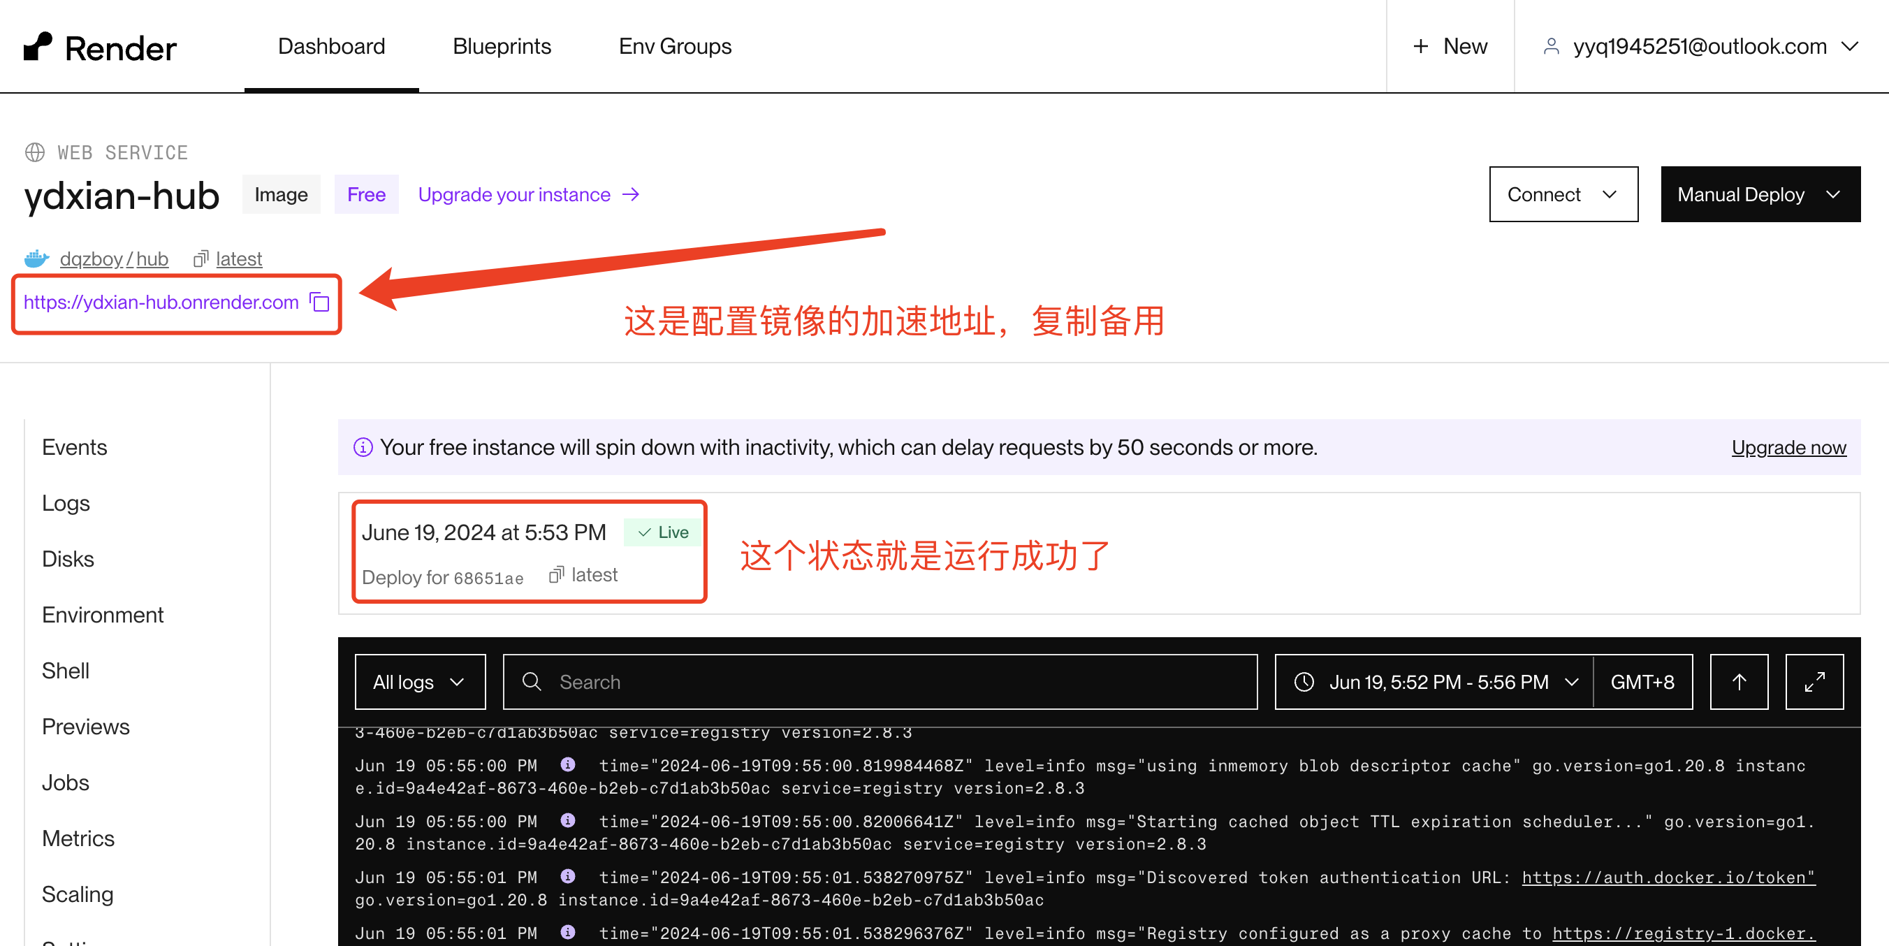Click the globe icon beside WEB SERVICE
Viewport: 1889px width, 946px height.
34,152
